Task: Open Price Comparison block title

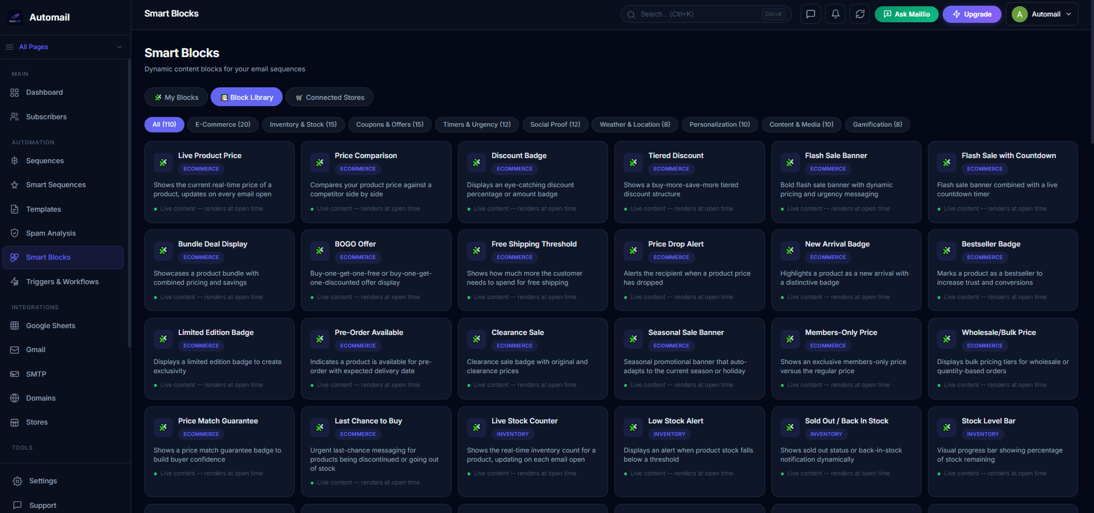Action: [366, 156]
